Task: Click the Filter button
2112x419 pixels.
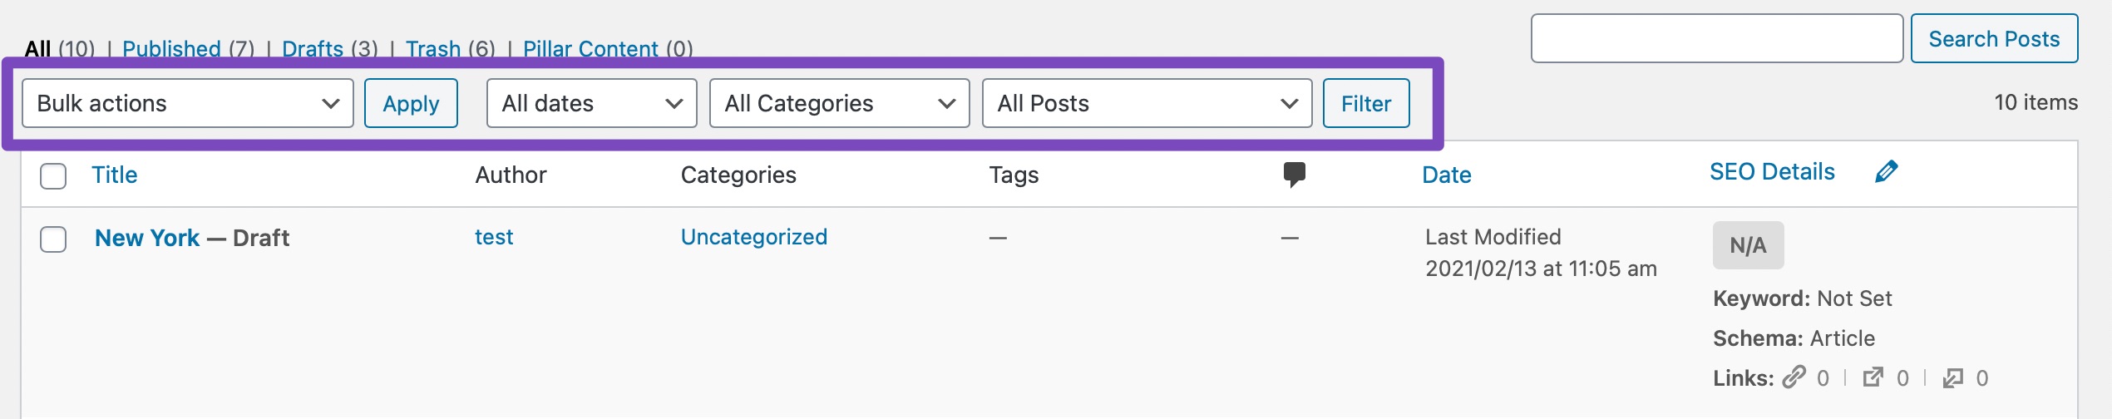Action: point(1365,103)
